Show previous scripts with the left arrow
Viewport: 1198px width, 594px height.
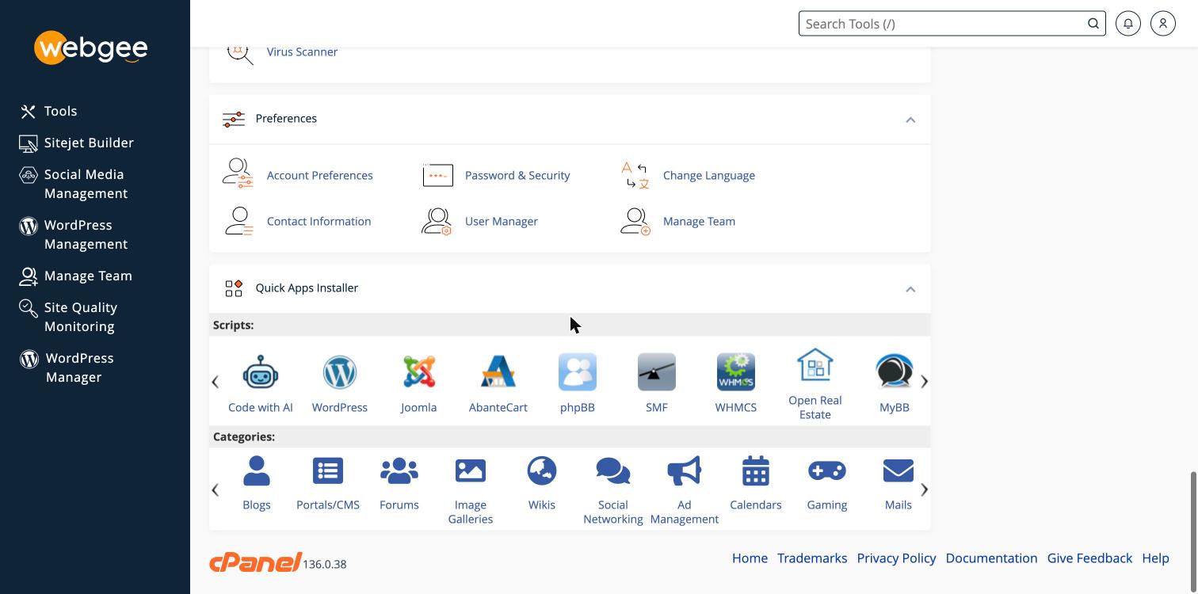215,382
